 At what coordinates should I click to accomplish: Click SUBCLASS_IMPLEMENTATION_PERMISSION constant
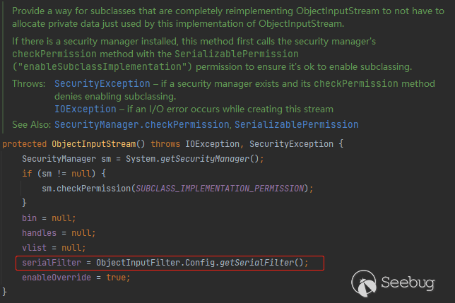point(220,189)
